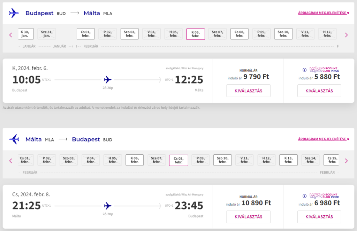Screen dimensions: 357x231
Task: Pick return date K 13, febr.
Action: (288, 160)
